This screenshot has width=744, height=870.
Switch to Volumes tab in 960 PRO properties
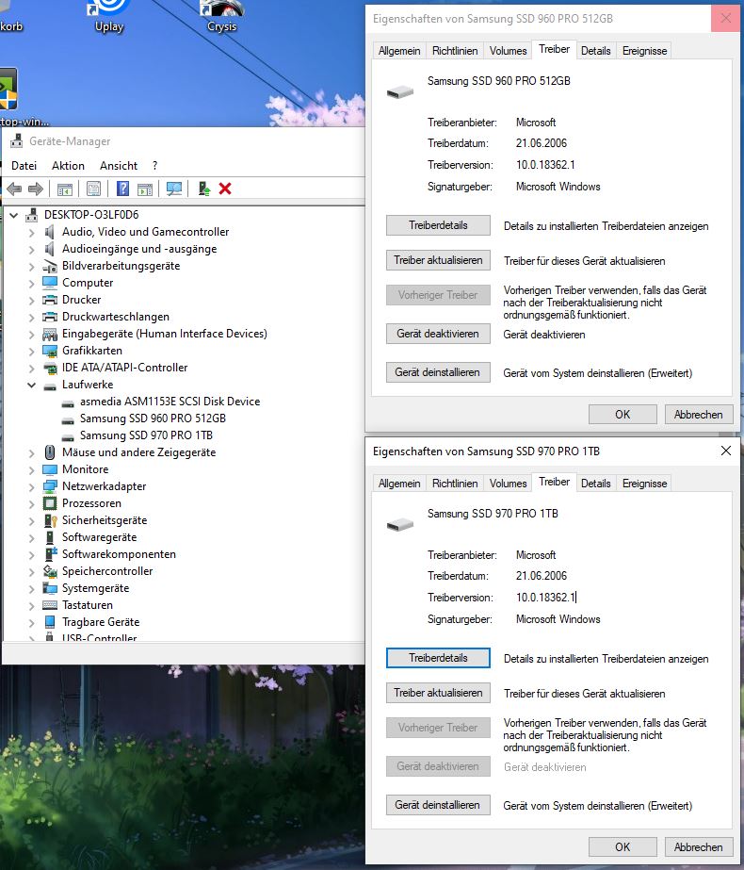508,51
